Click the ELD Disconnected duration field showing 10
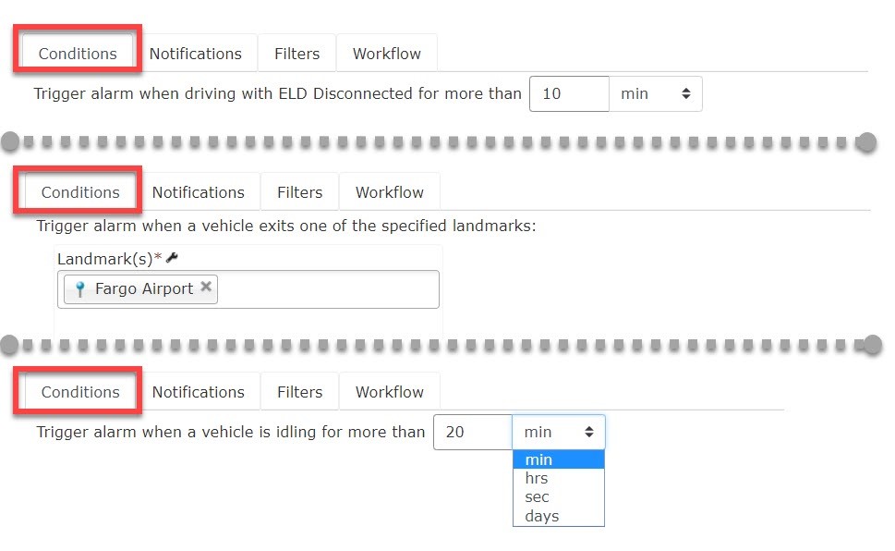 pos(569,94)
